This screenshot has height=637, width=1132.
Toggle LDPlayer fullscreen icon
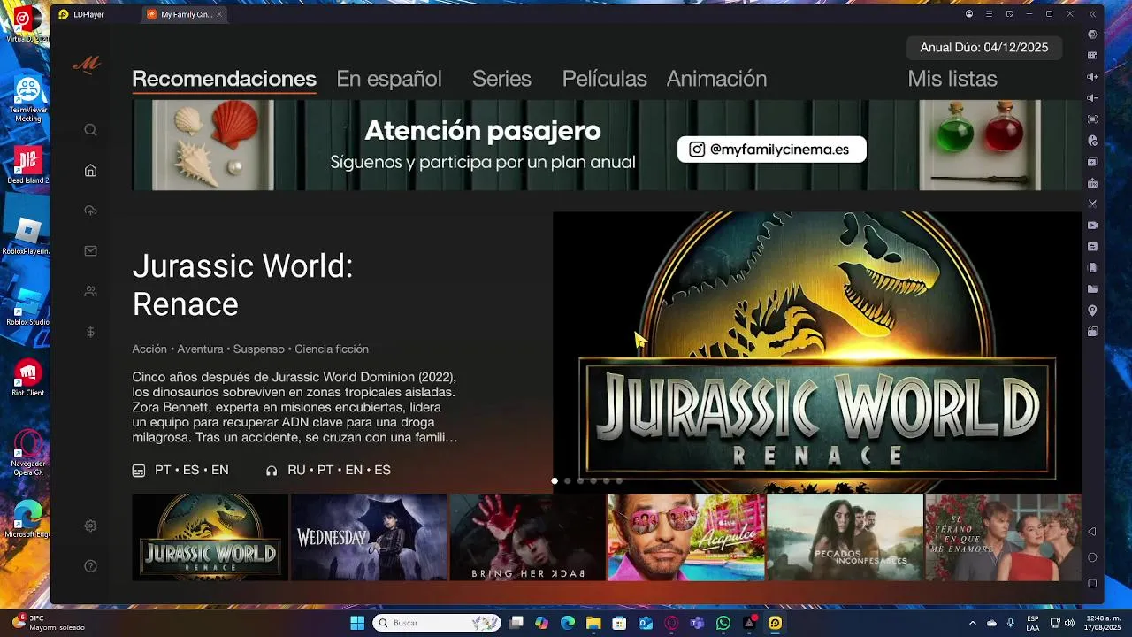1093,119
